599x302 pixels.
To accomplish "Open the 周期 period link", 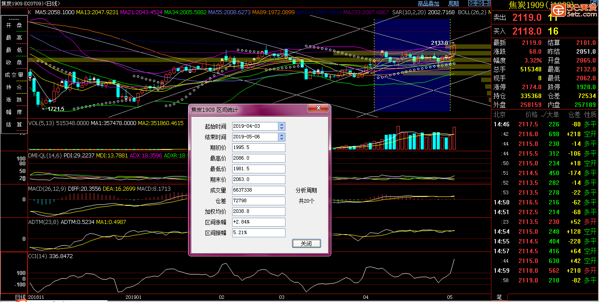I will [x=453, y=4].
